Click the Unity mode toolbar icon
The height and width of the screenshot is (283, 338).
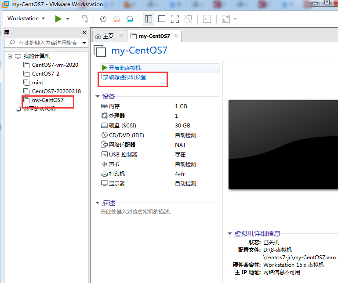188,19
